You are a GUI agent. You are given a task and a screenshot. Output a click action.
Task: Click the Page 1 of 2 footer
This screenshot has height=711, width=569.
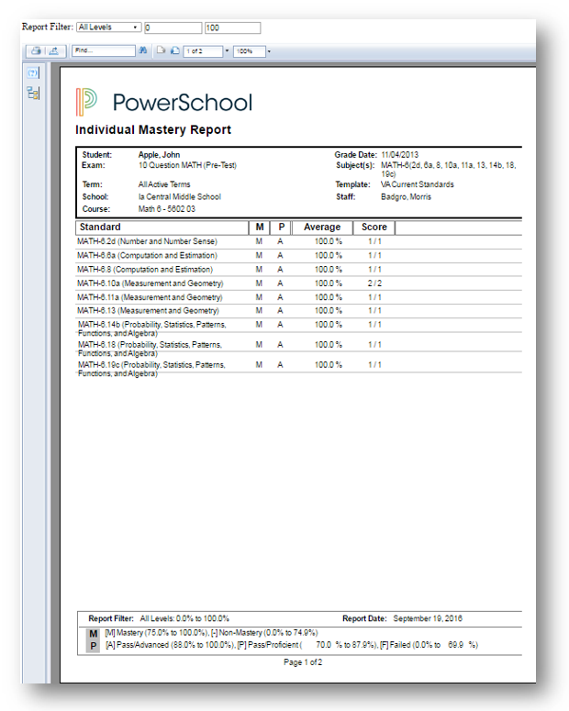303,662
